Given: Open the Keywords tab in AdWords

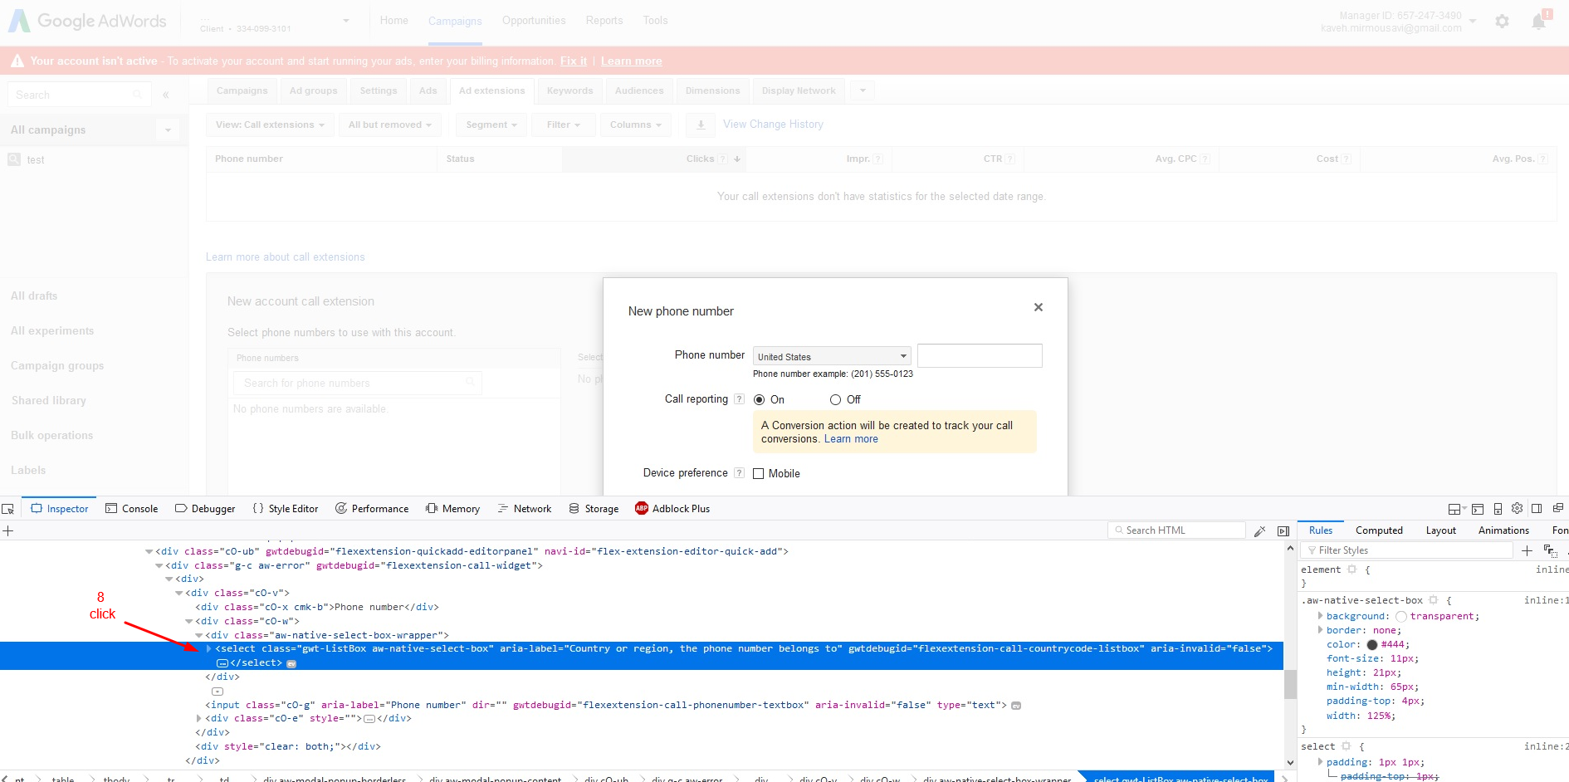Looking at the screenshot, I should click(570, 90).
